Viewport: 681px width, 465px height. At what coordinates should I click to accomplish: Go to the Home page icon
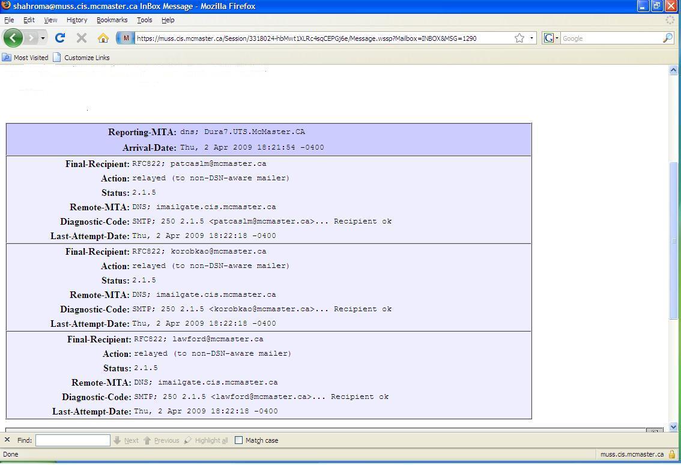103,38
